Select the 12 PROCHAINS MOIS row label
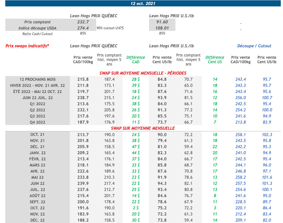The image size is (283, 223). click(x=37, y=79)
